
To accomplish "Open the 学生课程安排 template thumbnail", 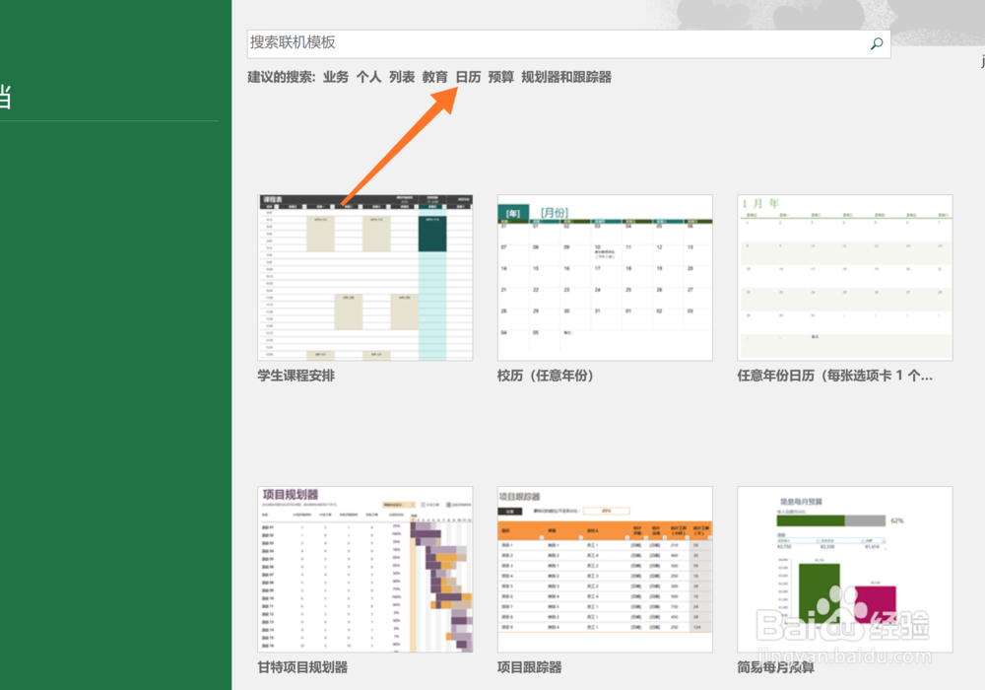I will [x=364, y=276].
